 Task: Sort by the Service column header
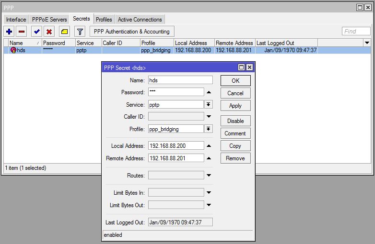[x=89, y=43]
